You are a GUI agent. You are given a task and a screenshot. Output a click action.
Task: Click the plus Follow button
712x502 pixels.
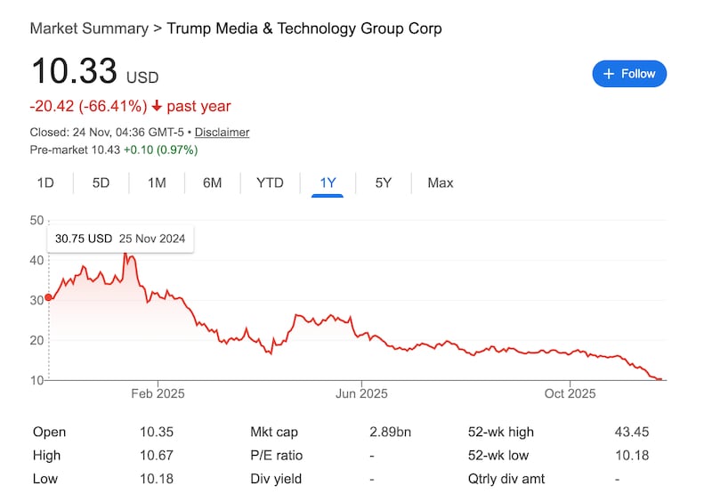(x=628, y=74)
